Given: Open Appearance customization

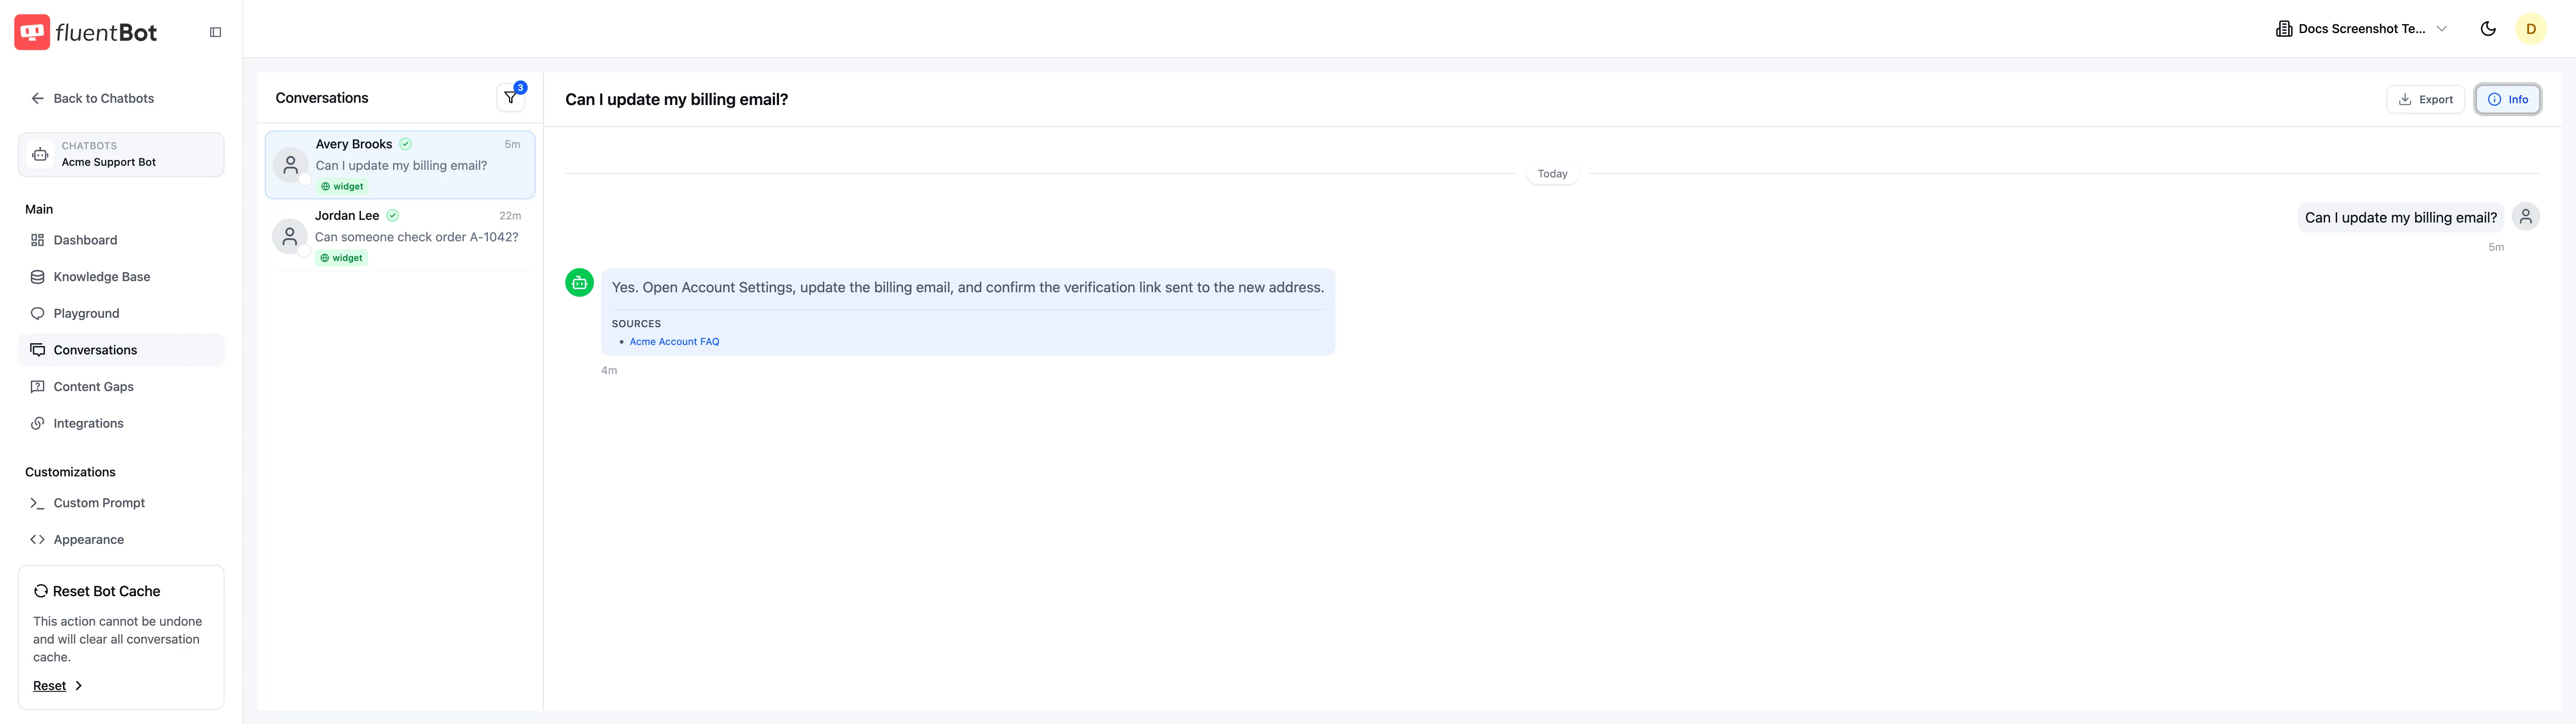Looking at the screenshot, I should coord(121,540).
